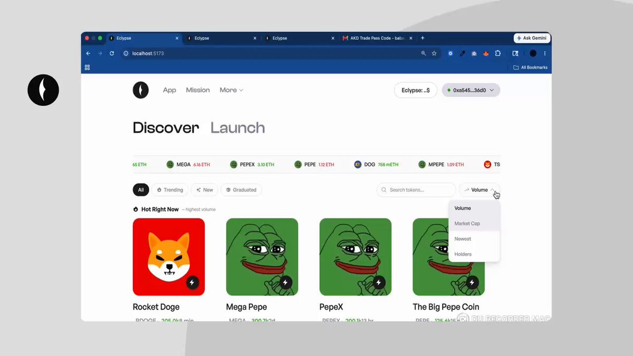Click MPEPE 1.09 ETH ticker entry
Viewport: 633px width, 356px height.
coord(441,165)
